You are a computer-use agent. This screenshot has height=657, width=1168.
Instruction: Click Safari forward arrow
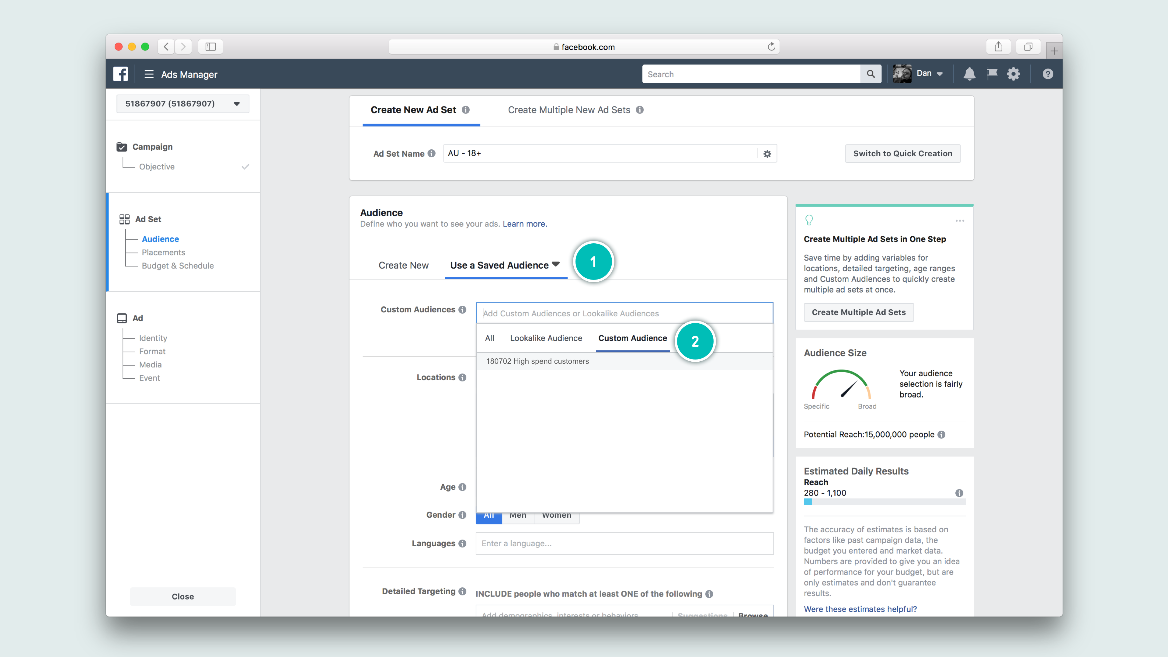point(183,46)
